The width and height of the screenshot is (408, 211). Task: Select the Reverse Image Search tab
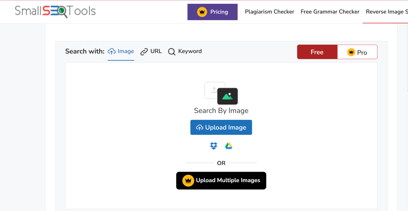point(387,12)
